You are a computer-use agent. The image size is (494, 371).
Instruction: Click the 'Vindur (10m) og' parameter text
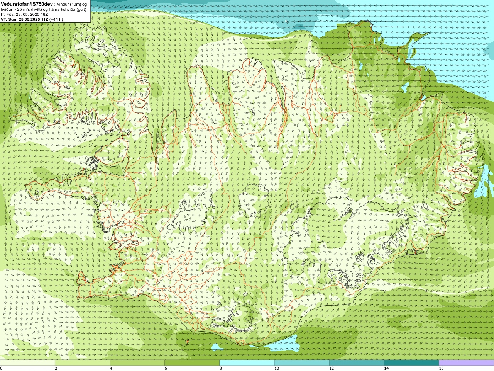pos(71,4)
